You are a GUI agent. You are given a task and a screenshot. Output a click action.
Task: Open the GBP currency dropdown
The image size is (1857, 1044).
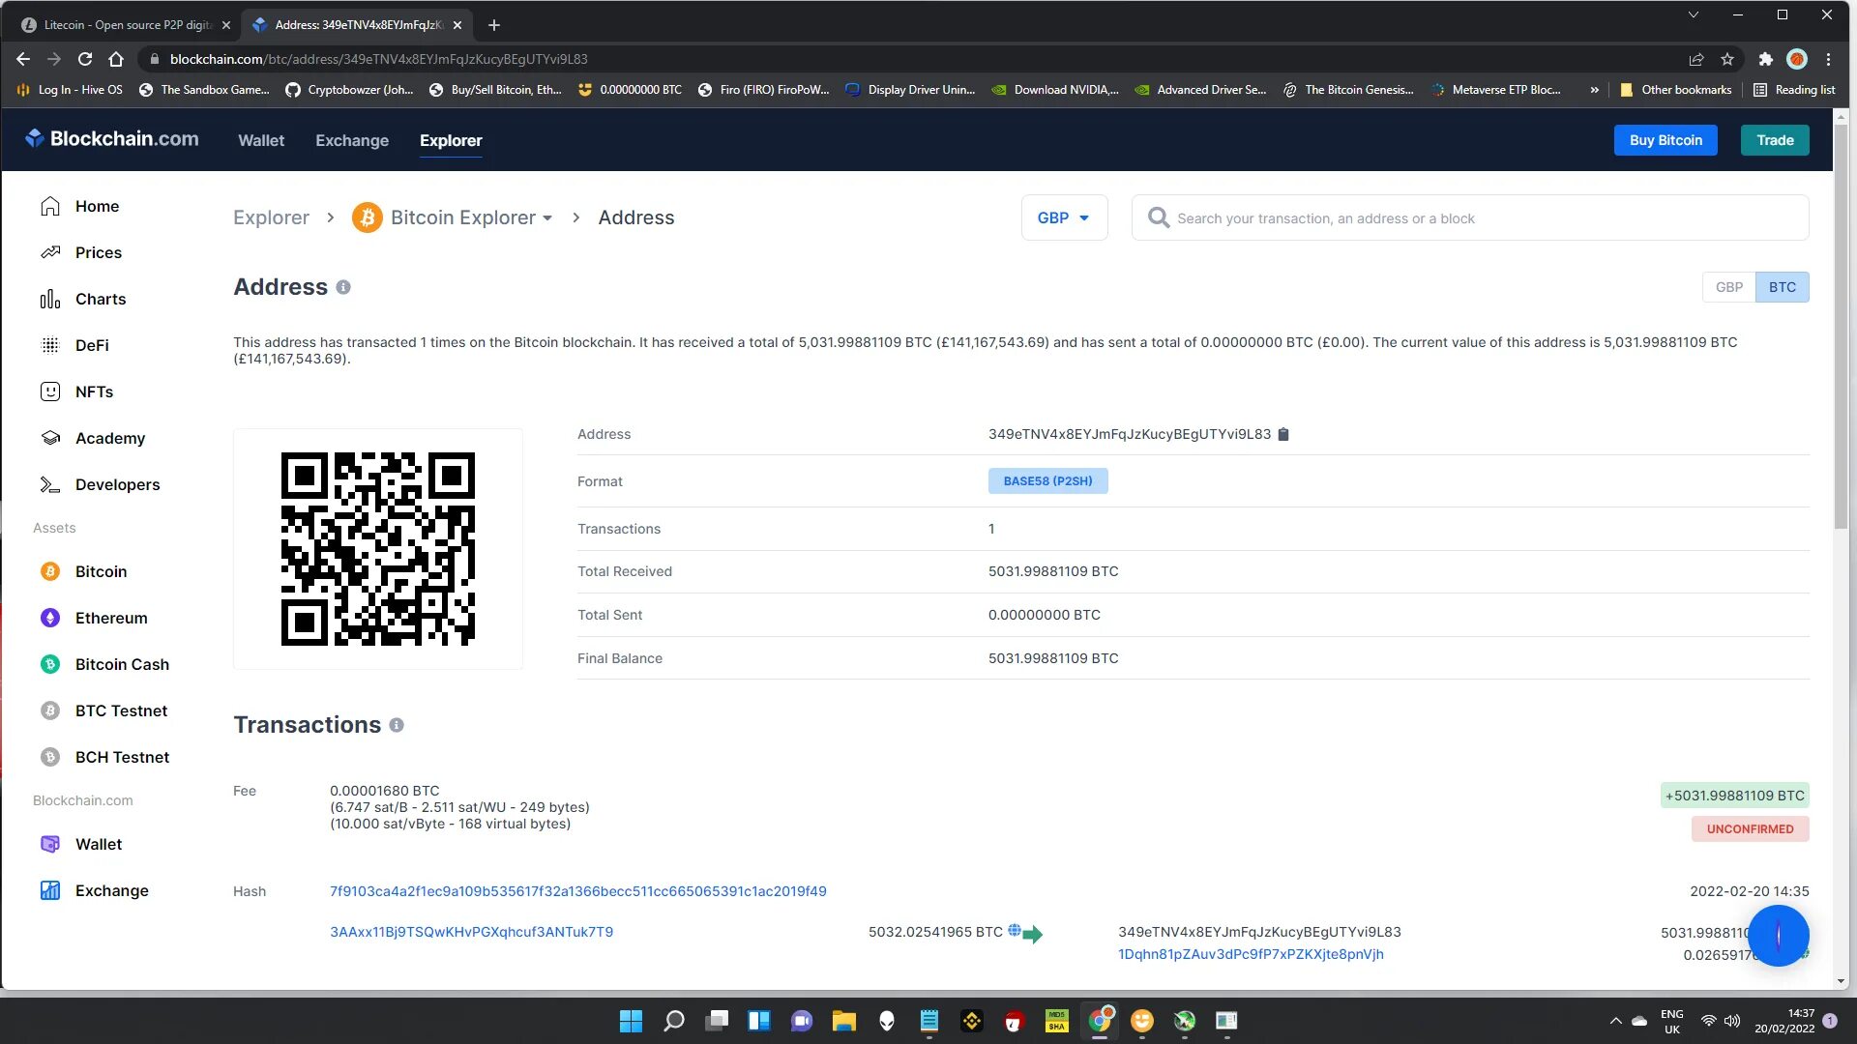(x=1064, y=218)
